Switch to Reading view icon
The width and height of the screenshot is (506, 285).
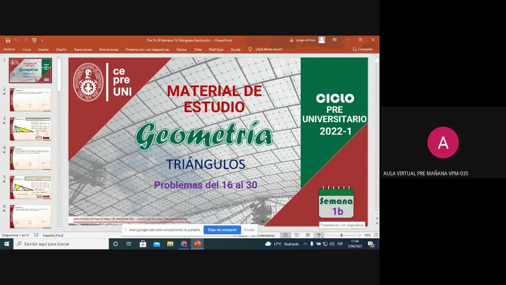coord(308,235)
